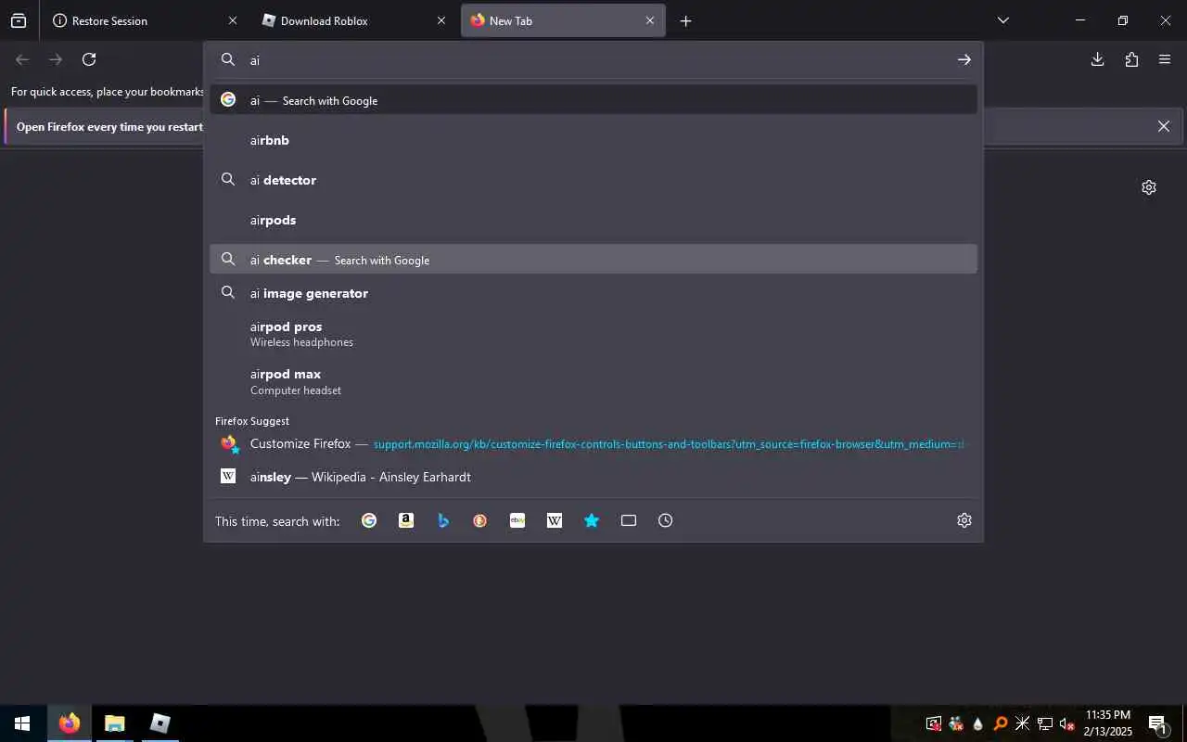
Task: Reload the current page
Action: point(89,59)
